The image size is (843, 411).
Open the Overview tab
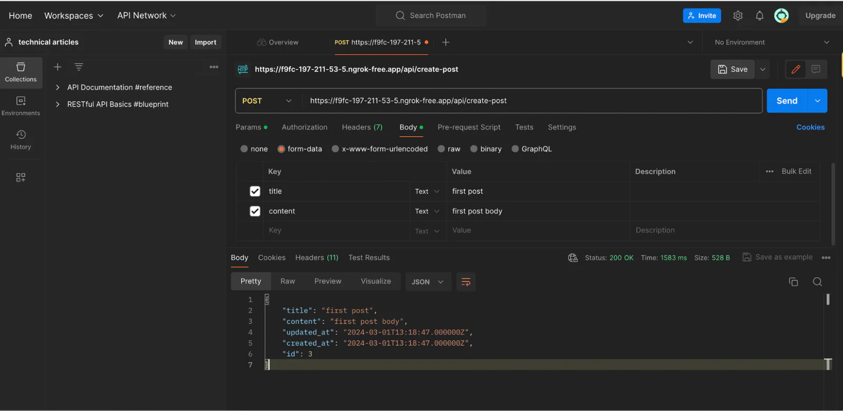tap(278, 42)
